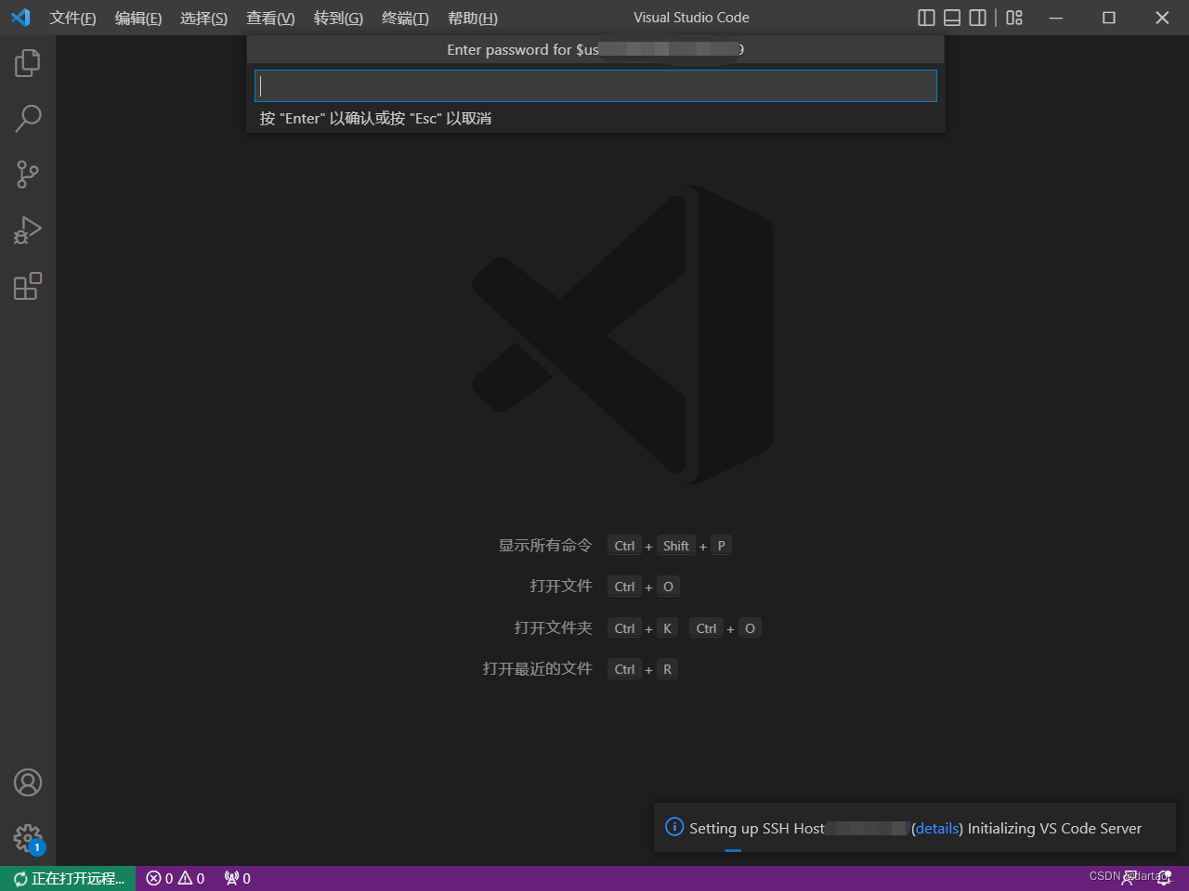Open the Extensions view
This screenshot has width=1189, height=891.
click(x=28, y=286)
